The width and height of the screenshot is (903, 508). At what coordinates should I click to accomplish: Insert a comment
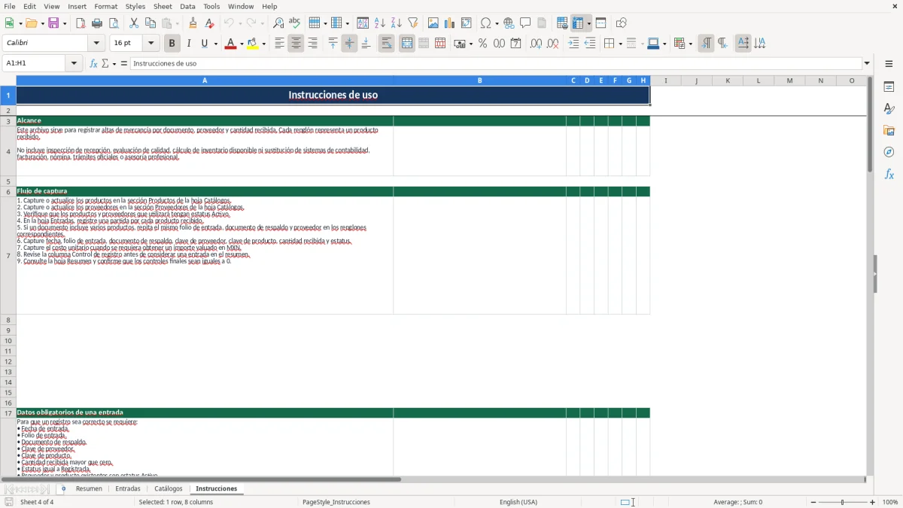(x=525, y=23)
